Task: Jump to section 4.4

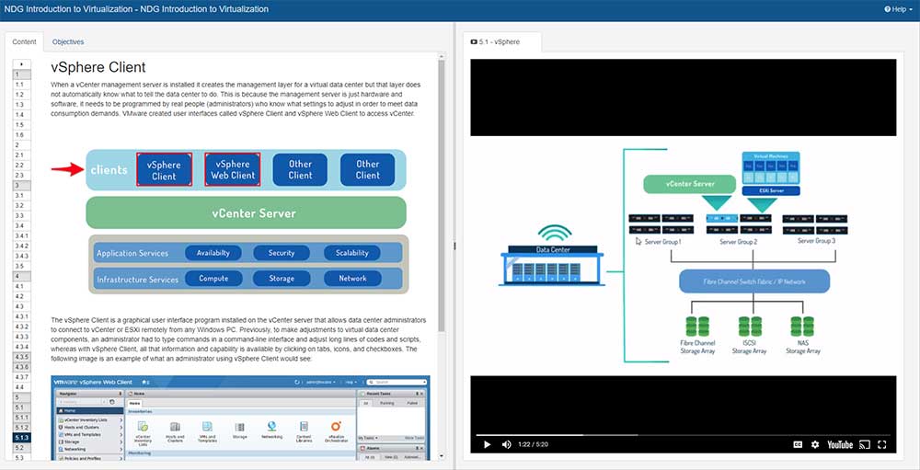Action: tap(22, 387)
